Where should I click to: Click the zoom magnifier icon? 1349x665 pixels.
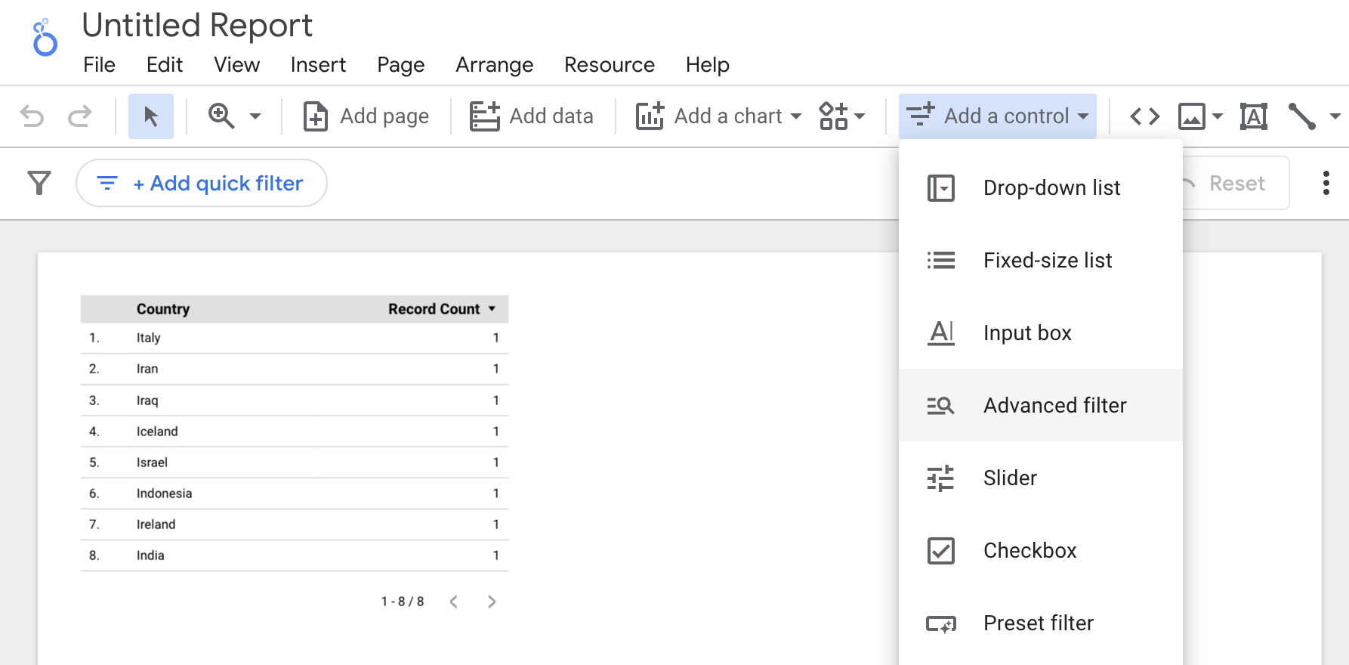coord(221,116)
